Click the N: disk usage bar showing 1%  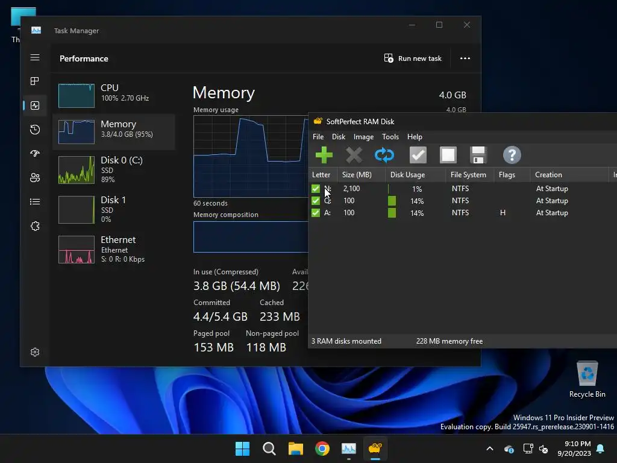coord(416,189)
